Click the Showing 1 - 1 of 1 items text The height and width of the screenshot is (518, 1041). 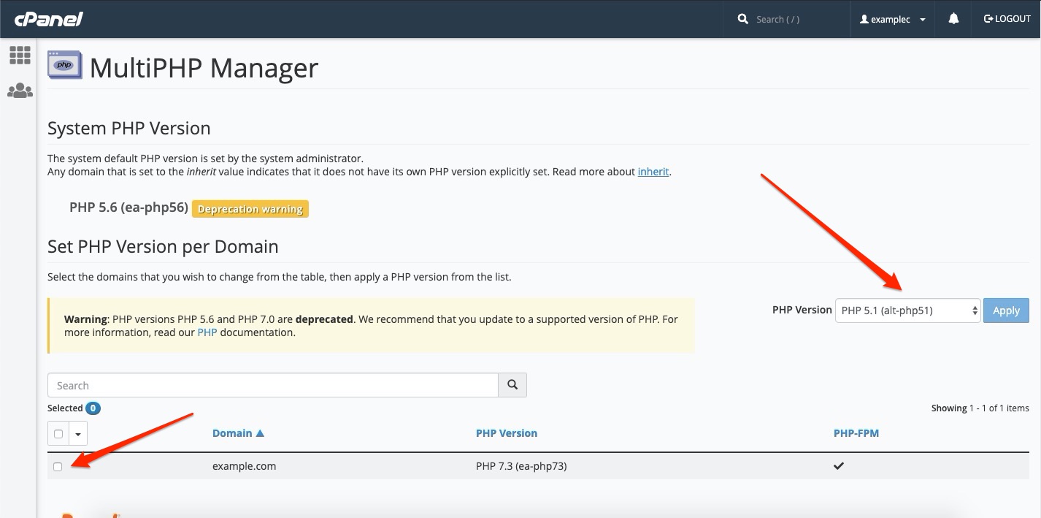(980, 408)
